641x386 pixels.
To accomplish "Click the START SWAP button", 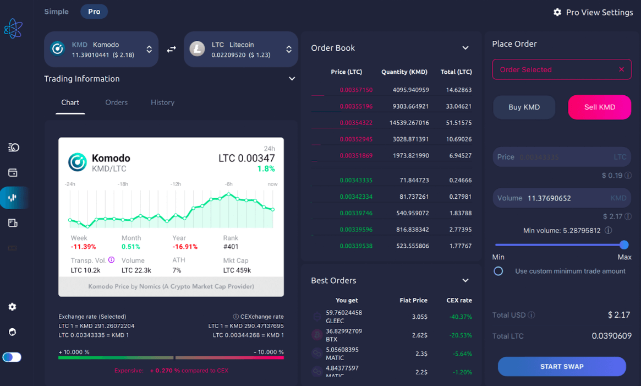I will coord(561,366).
